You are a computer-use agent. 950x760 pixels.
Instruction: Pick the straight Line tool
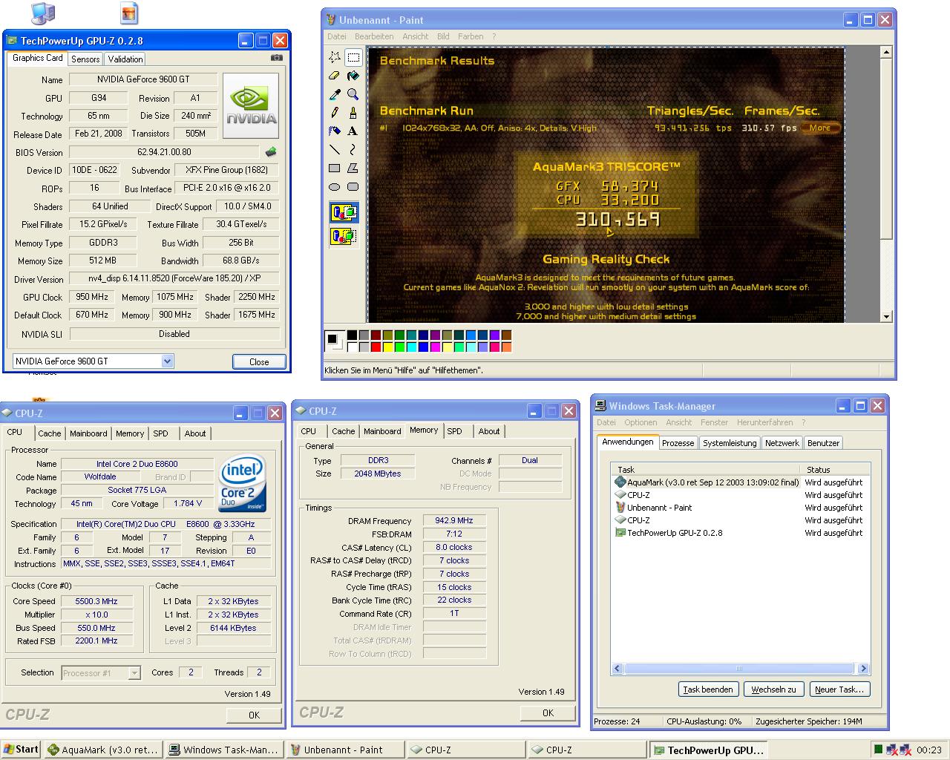click(x=335, y=150)
